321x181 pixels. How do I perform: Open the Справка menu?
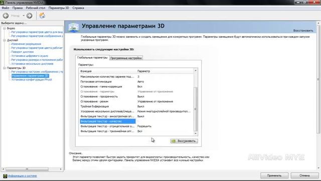click(x=78, y=8)
